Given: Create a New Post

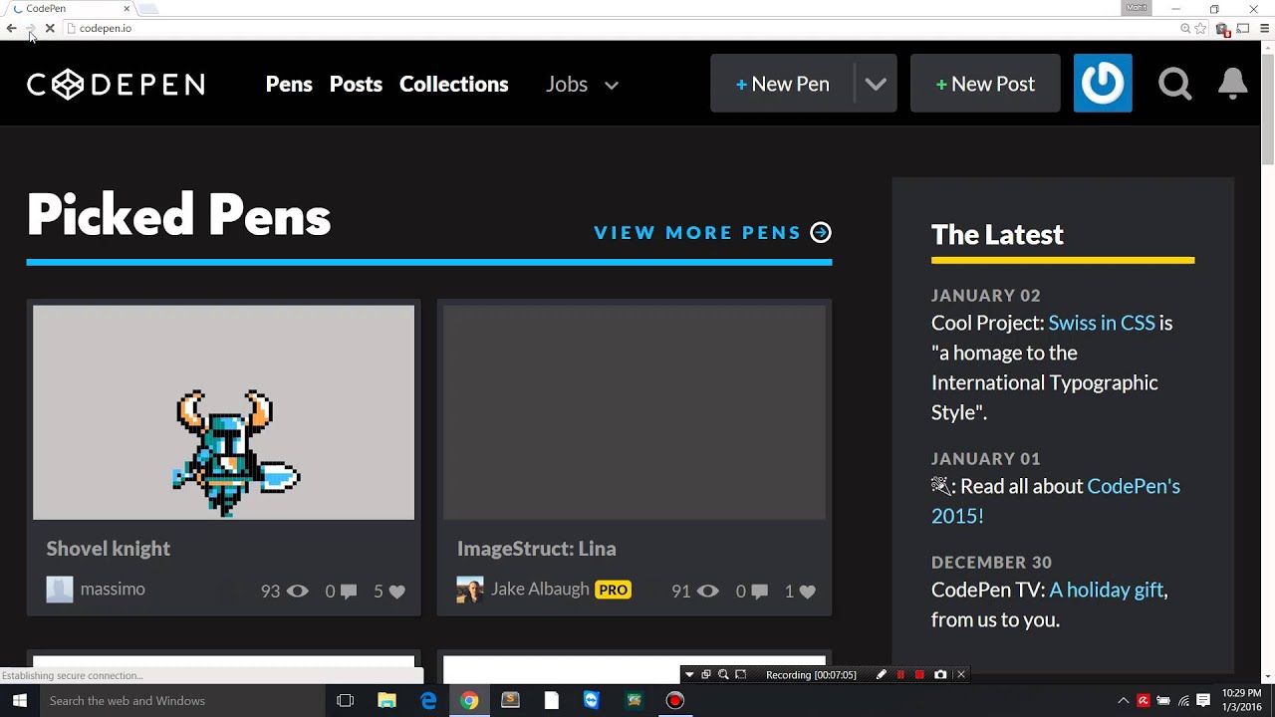Looking at the screenshot, I should point(985,84).
